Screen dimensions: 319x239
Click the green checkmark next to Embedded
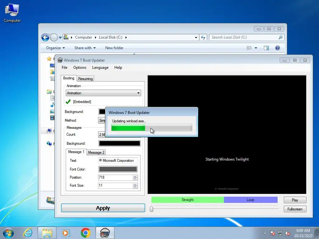[68, 102]
